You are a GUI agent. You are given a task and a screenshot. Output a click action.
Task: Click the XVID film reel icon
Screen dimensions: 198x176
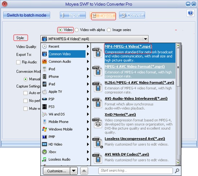coord(97,123)
